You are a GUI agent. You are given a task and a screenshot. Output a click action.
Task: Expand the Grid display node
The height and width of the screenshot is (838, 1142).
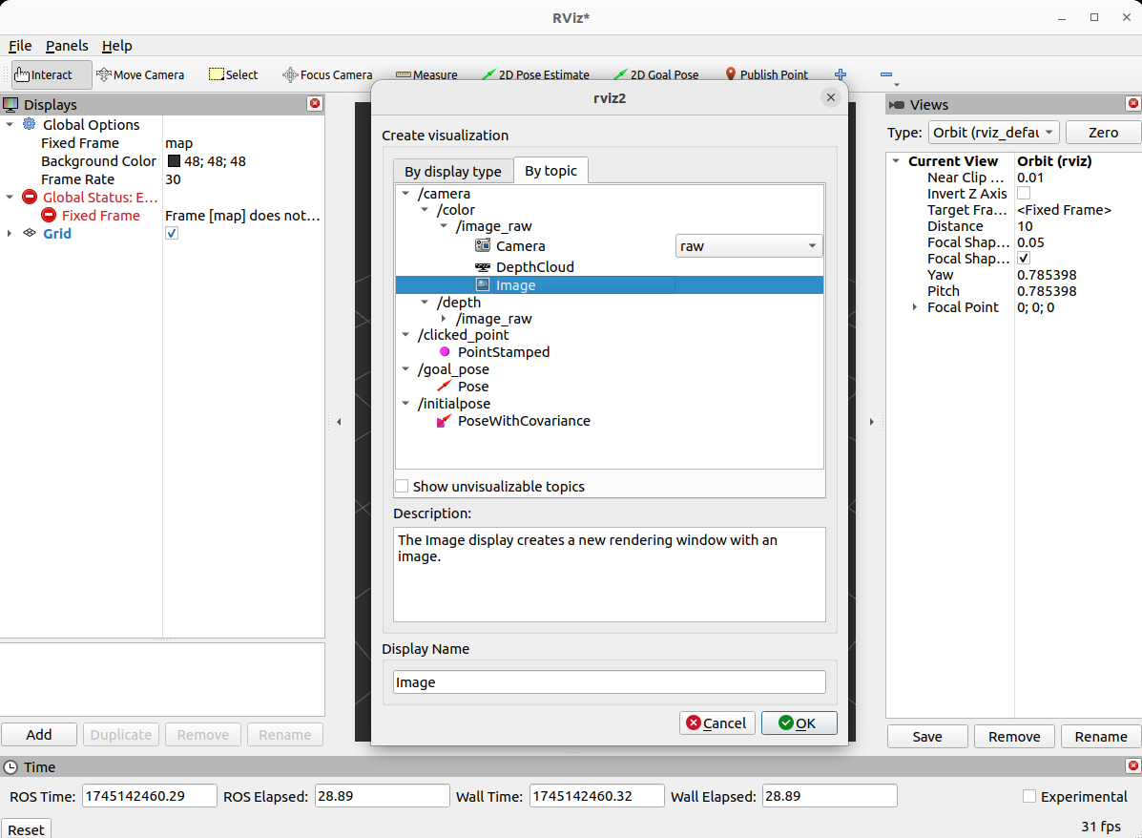pyautogui.click(x=10, y=233)
